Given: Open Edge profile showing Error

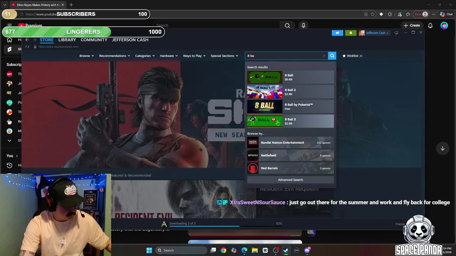Looking at the screenshot, I should click(x=421, y=14).
